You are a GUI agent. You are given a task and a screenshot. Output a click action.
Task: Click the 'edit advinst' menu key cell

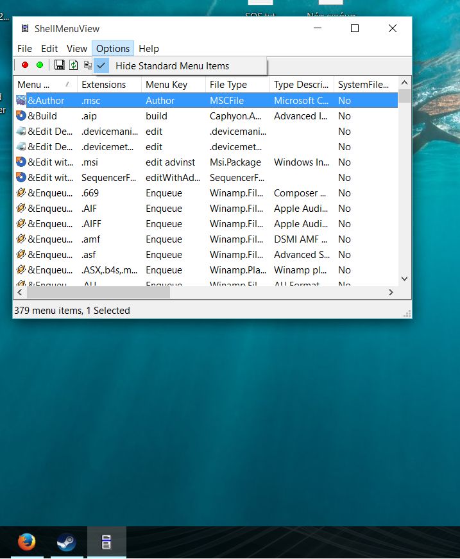pyautogui.click(x=170, y=162)
